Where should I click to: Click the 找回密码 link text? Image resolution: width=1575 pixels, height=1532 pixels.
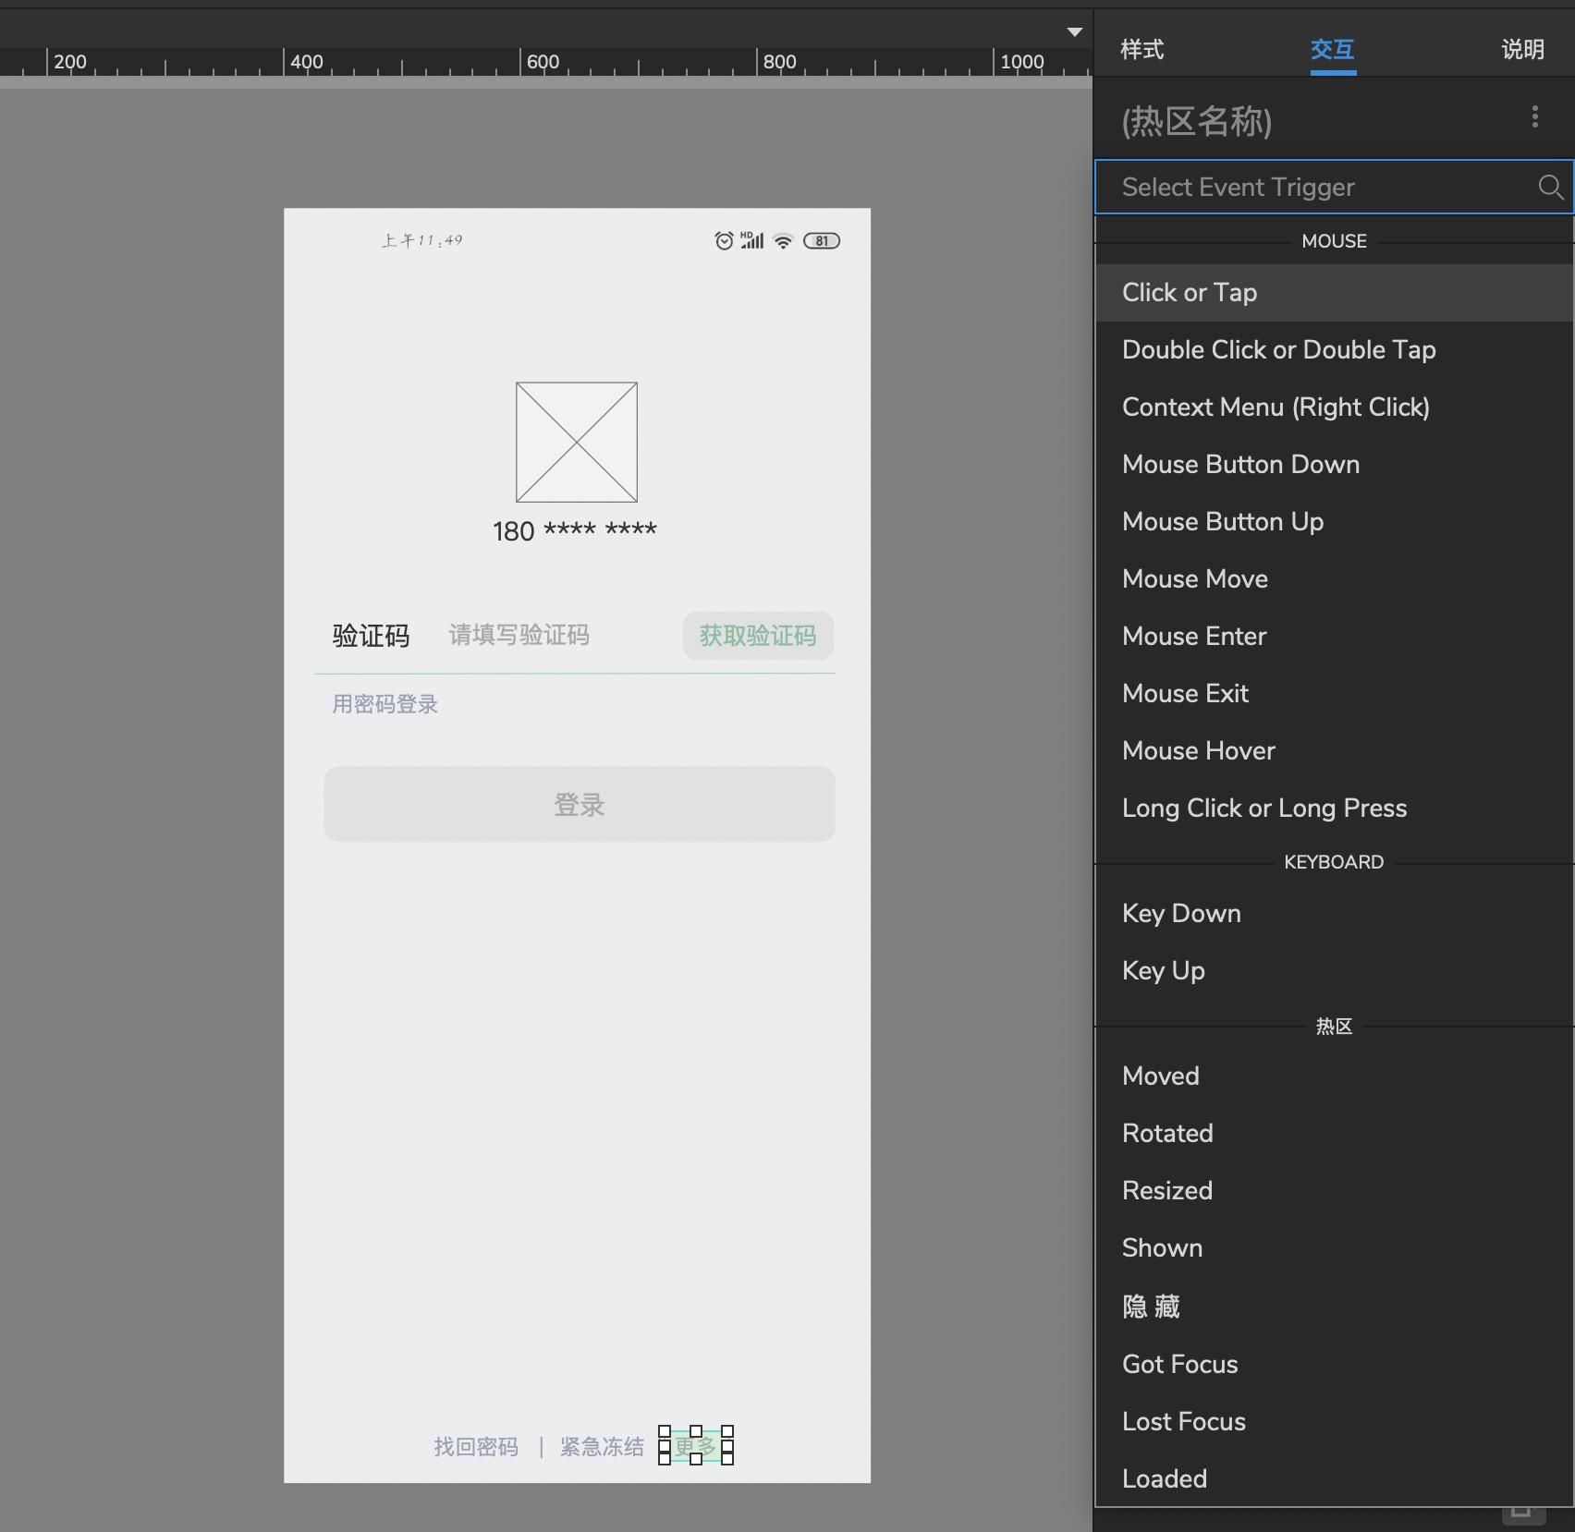pos(476,1447)
